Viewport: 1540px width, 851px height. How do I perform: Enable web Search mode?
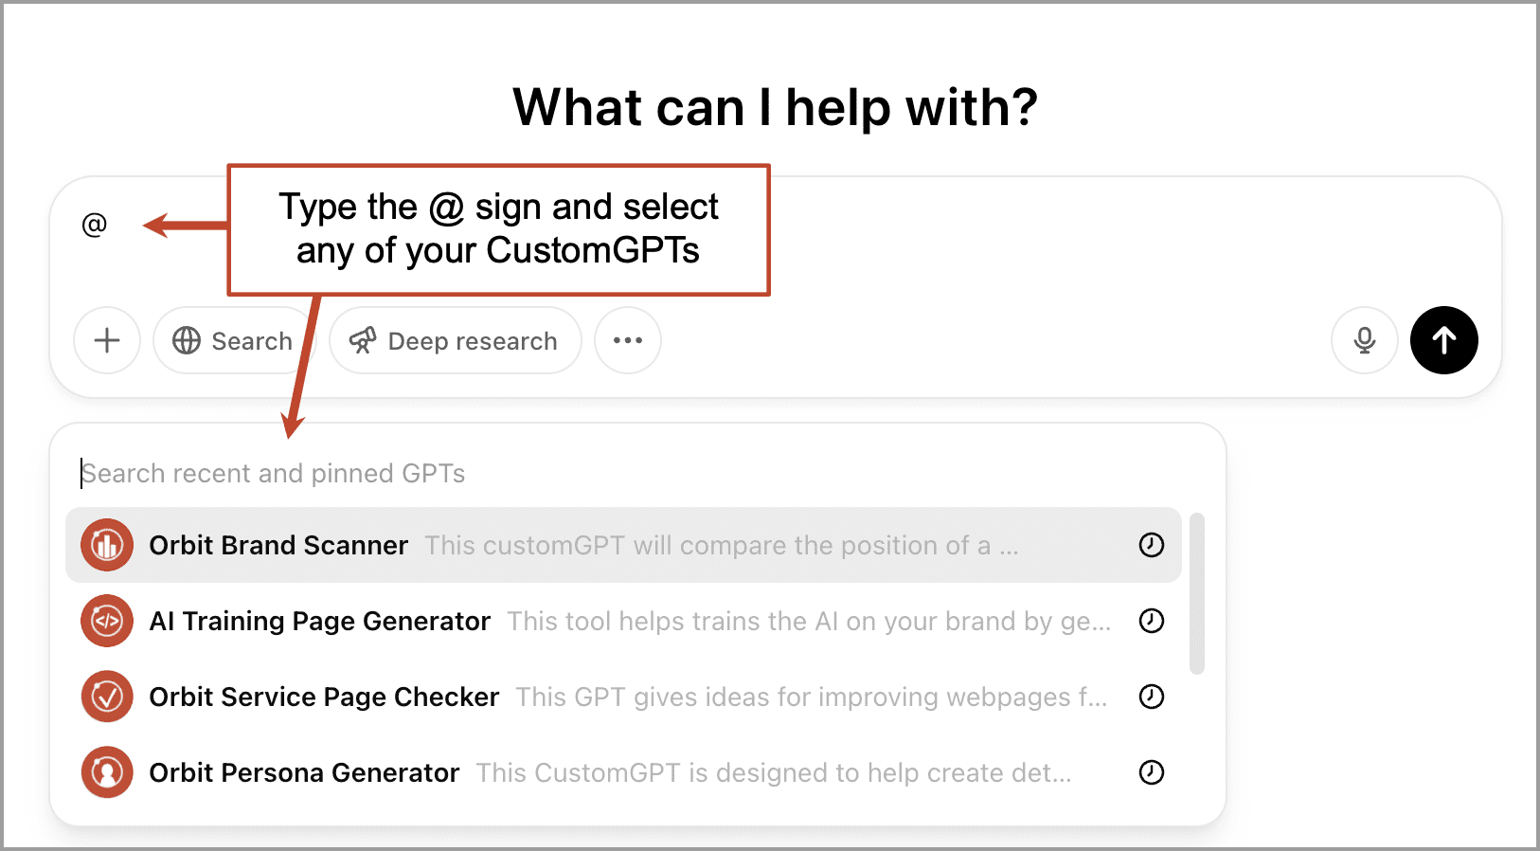pos(232,340)
